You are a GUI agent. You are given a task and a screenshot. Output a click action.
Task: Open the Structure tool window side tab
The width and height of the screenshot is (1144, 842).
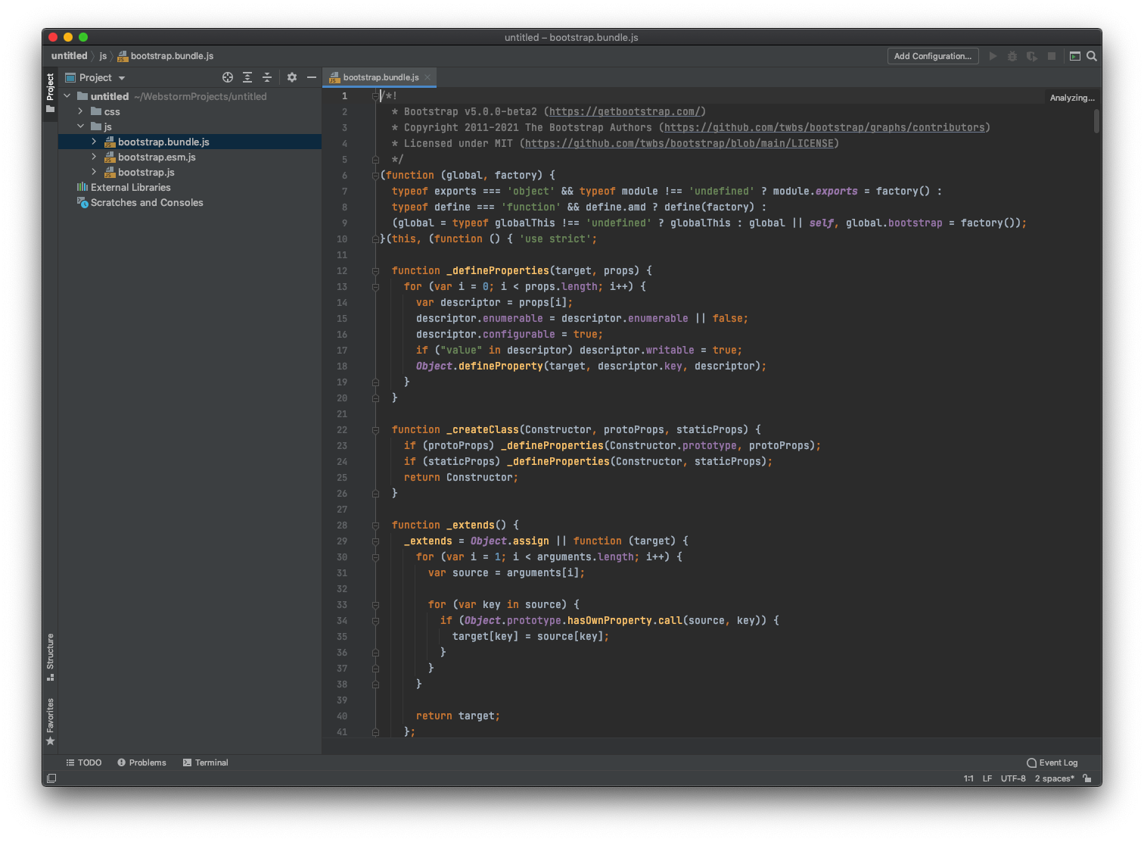50,656
